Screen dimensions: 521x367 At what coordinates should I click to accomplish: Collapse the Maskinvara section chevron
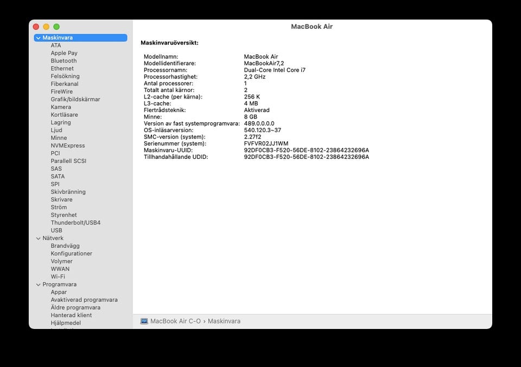click(x=38, y=38)
